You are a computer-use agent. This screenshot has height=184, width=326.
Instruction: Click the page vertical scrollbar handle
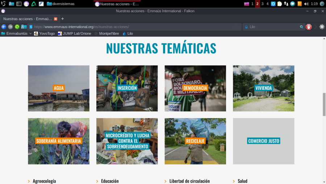[324, 104]
